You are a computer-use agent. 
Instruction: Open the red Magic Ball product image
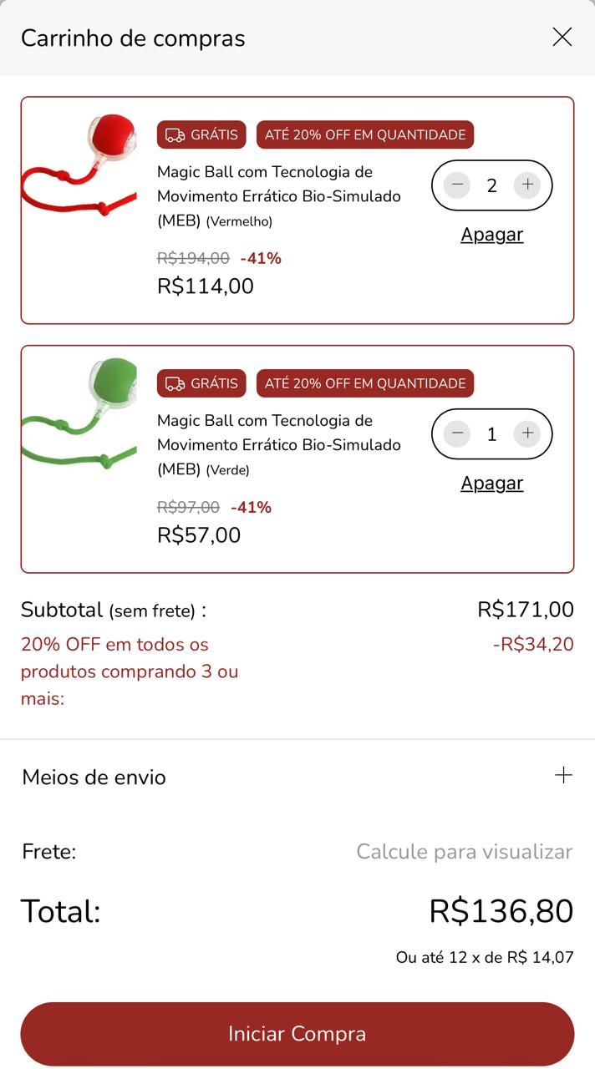79,167
